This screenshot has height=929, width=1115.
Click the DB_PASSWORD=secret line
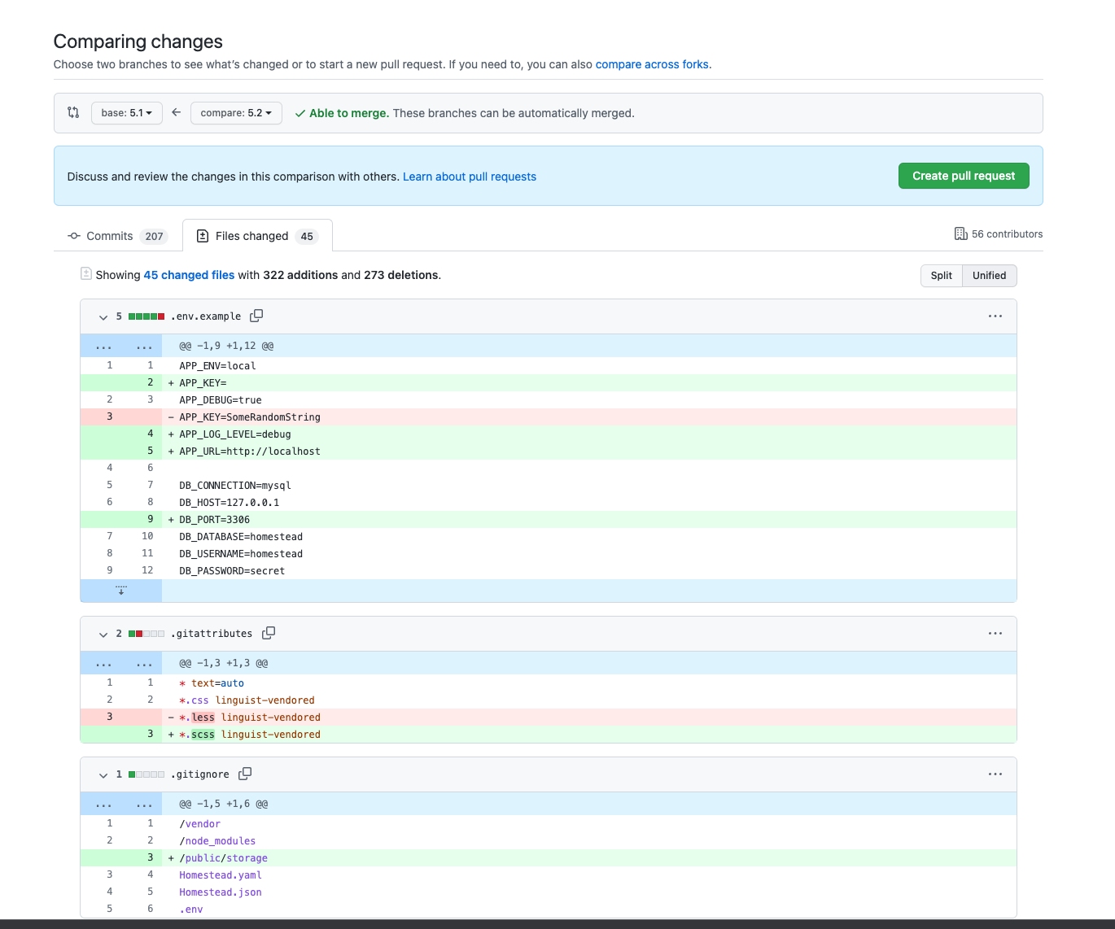(x=549, y=571)
